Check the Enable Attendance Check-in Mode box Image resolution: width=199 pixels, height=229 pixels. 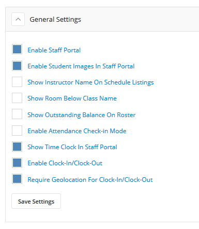(17, 131)
